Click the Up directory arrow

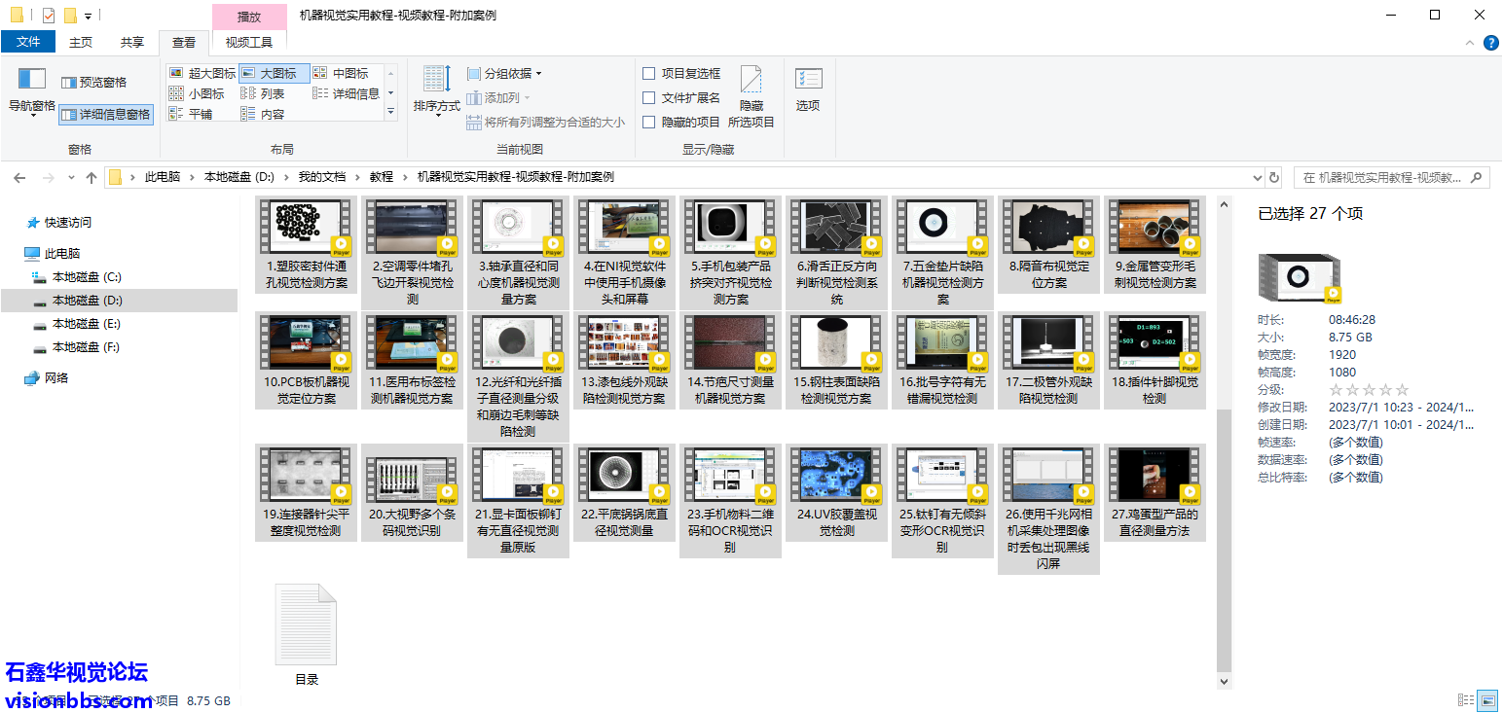(92, 177)
